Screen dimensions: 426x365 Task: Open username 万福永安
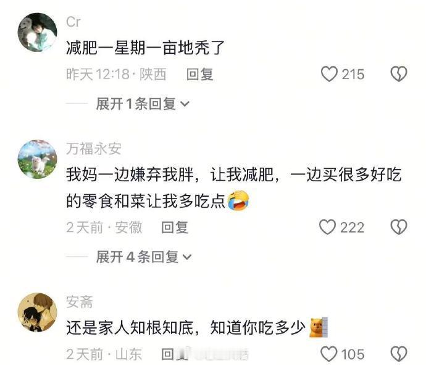[x=93, y=148]
